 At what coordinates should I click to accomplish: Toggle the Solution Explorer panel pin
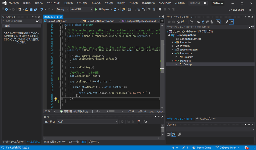pos(249,17)
